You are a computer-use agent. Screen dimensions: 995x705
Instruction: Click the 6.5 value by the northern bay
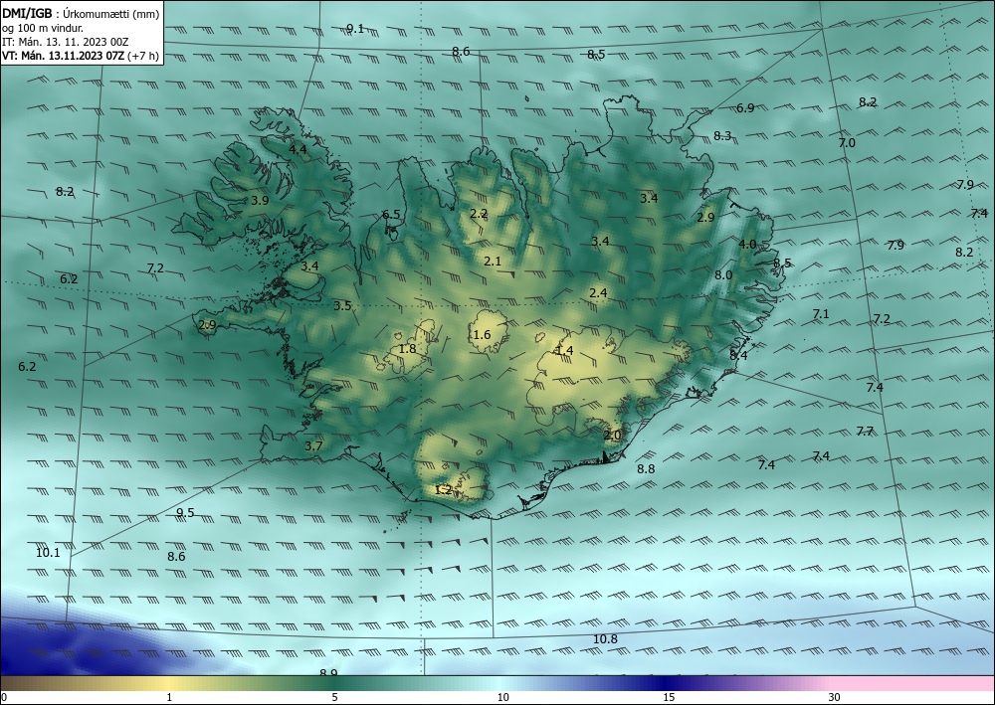point(391,215)
